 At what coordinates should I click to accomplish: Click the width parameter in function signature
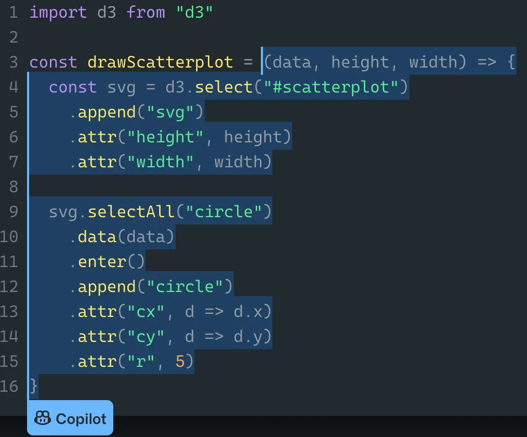click(x=433, y=62)
